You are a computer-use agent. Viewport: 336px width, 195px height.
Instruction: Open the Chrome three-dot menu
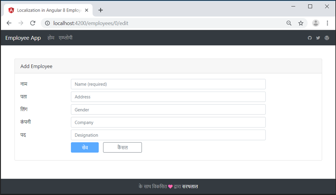pos(327,23)
